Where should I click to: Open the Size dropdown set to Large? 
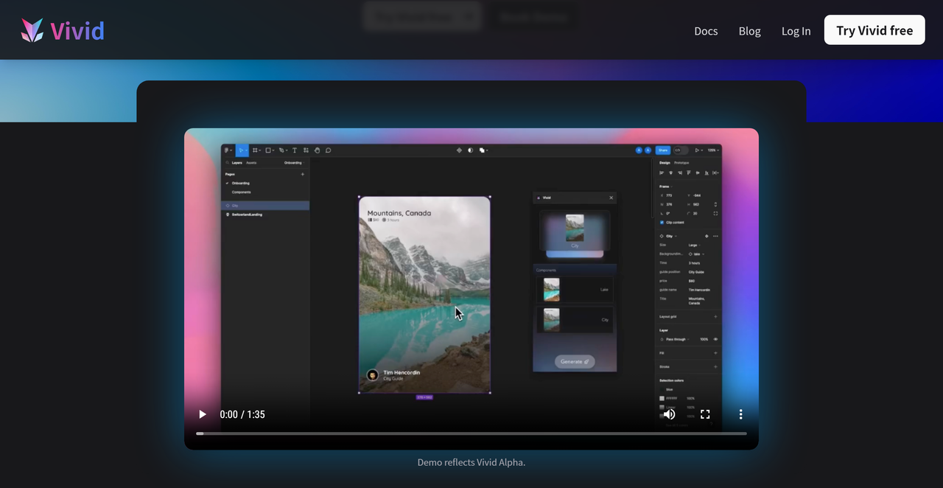click(x=695, y=245)
